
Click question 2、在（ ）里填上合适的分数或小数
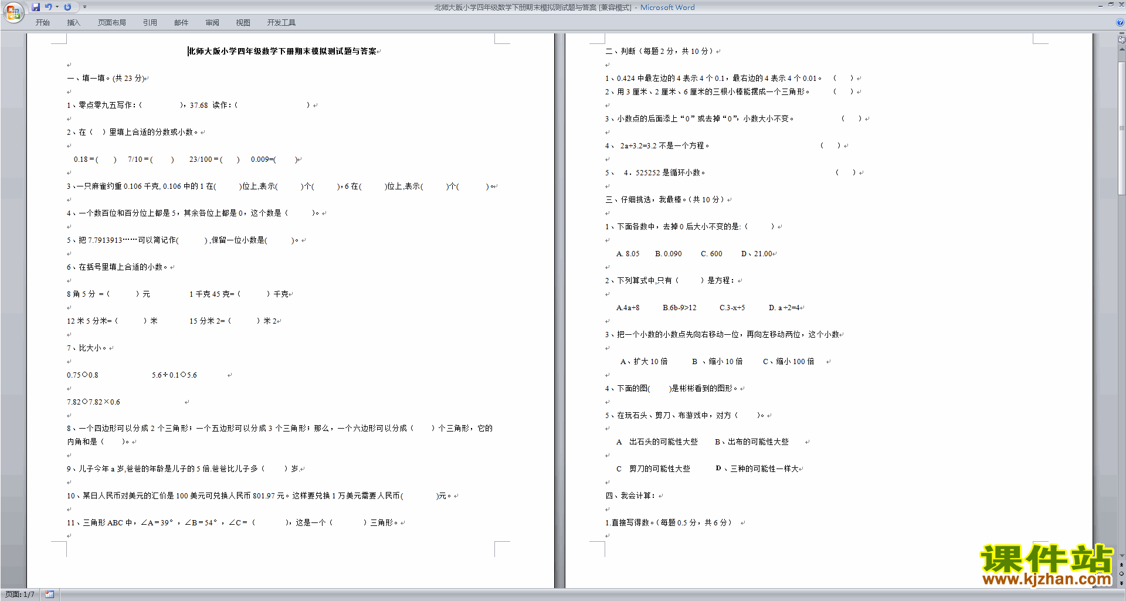pos(133,133)
